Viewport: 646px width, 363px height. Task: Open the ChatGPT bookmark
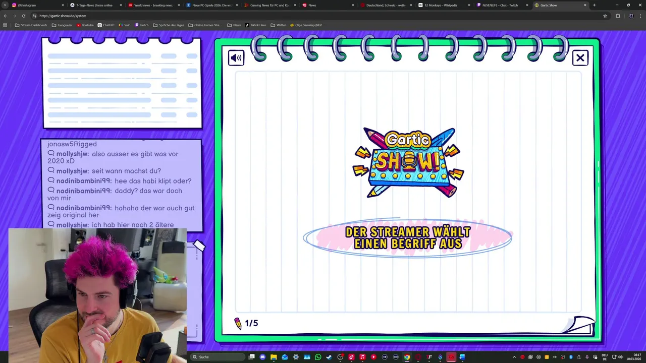106,25
